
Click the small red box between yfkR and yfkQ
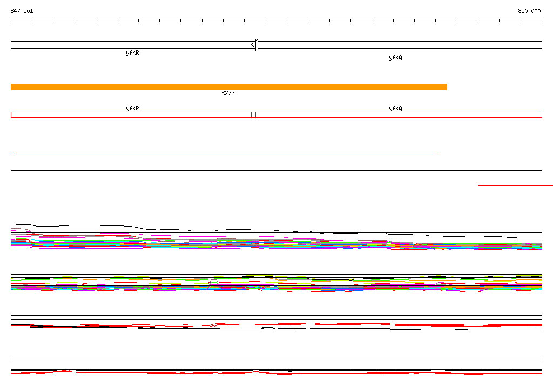click(254, 115)
